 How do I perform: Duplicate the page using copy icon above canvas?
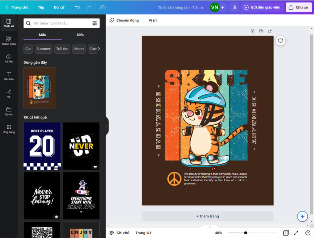(261, 31)
